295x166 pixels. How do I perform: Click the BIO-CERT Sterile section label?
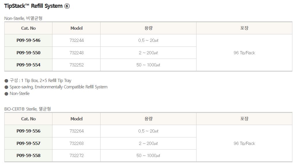tap(28, 109)
